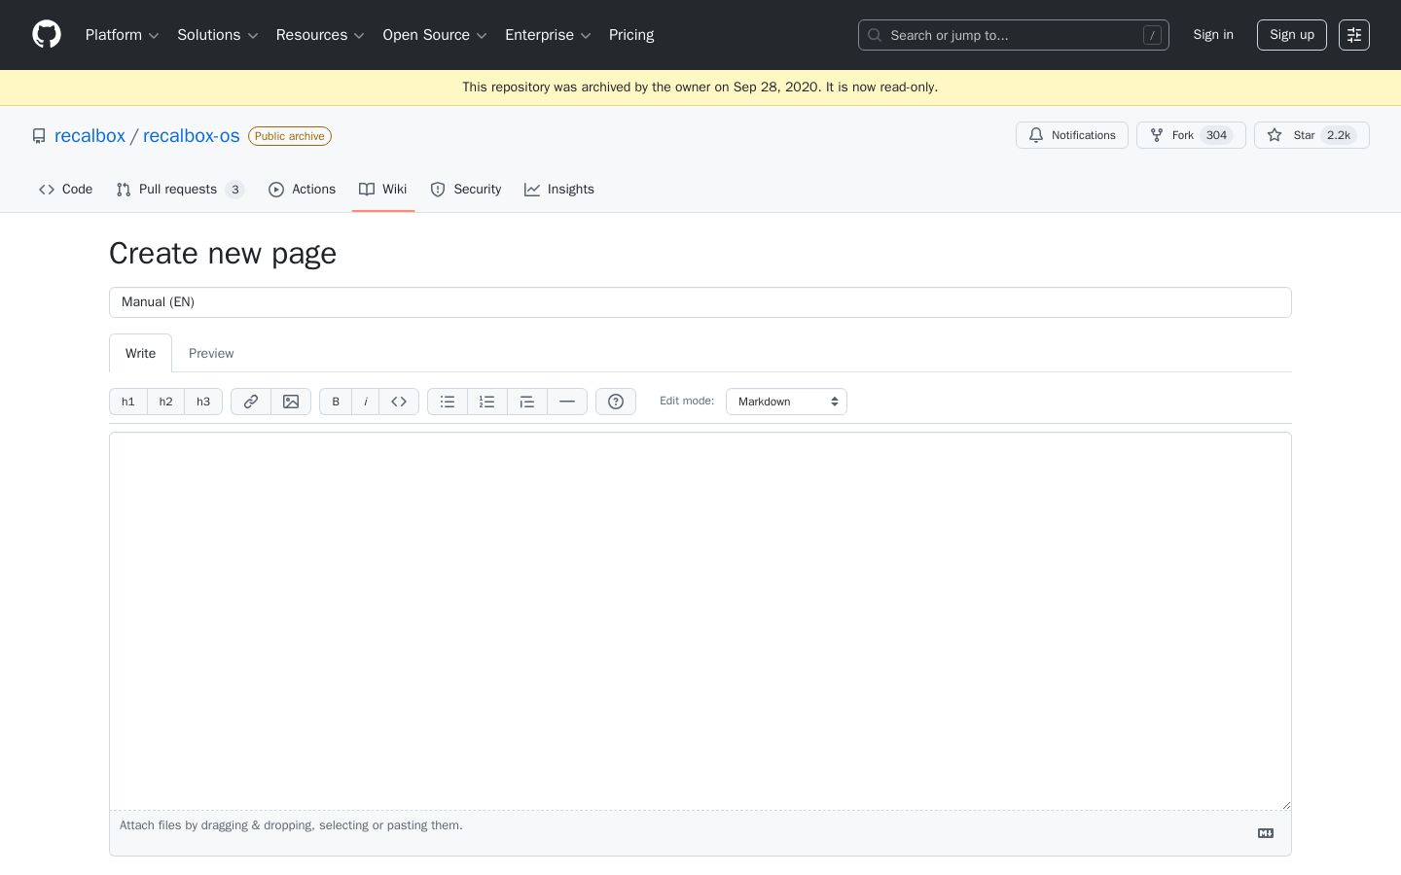Screen dimensions: 1401x875
Task: Expand the Open Source menu
Action: (x=435, y=35)
